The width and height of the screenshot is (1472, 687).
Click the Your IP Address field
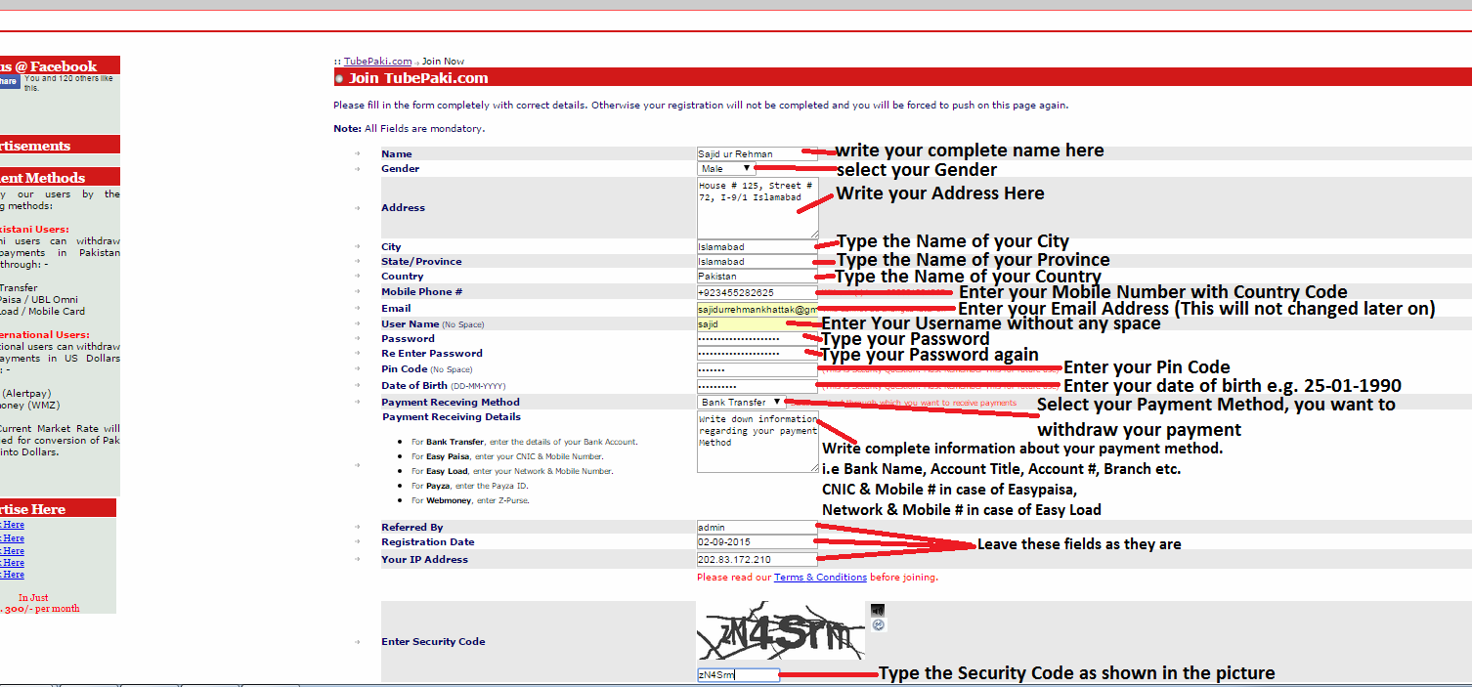pyautogui.click(x=757, y=560)
